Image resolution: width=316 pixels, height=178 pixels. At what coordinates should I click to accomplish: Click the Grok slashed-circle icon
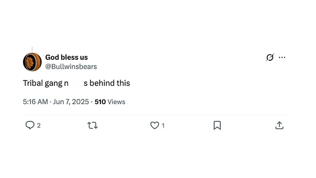(x=270, y=58)
